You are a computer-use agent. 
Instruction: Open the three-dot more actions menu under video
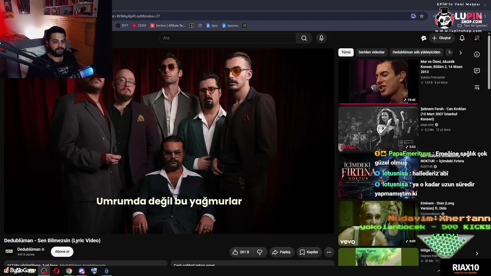coord(329,252)
